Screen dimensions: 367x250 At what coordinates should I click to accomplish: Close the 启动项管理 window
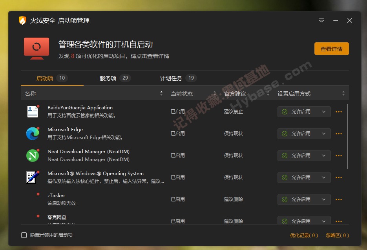(x=350, y=20)
